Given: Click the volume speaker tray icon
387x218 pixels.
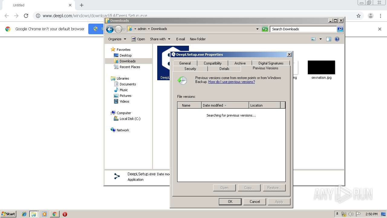Looking at the screenshot, I should [351, 214].
